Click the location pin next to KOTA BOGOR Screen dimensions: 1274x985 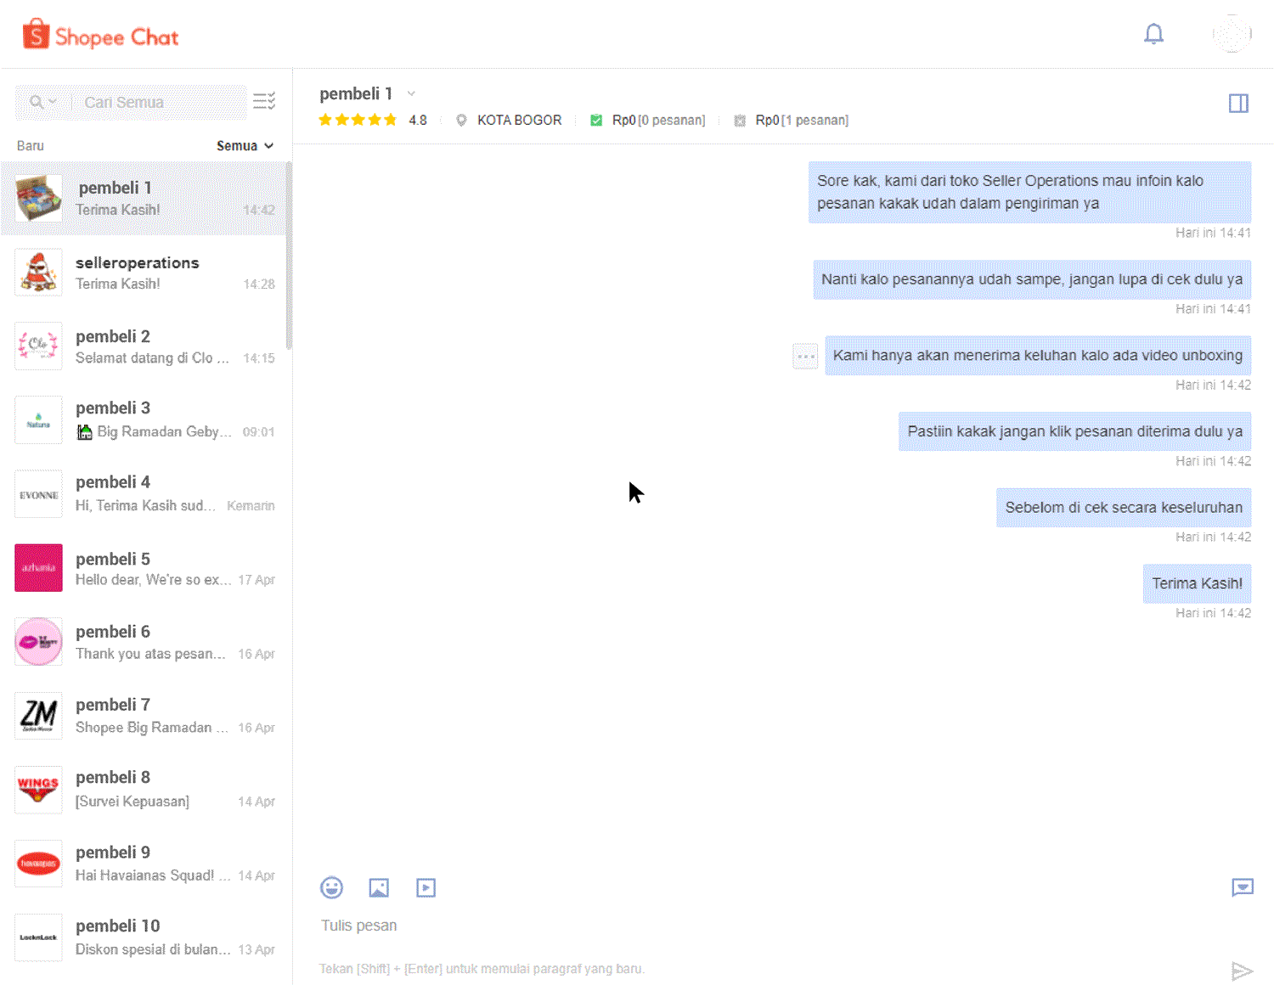[x=461, y=120]
